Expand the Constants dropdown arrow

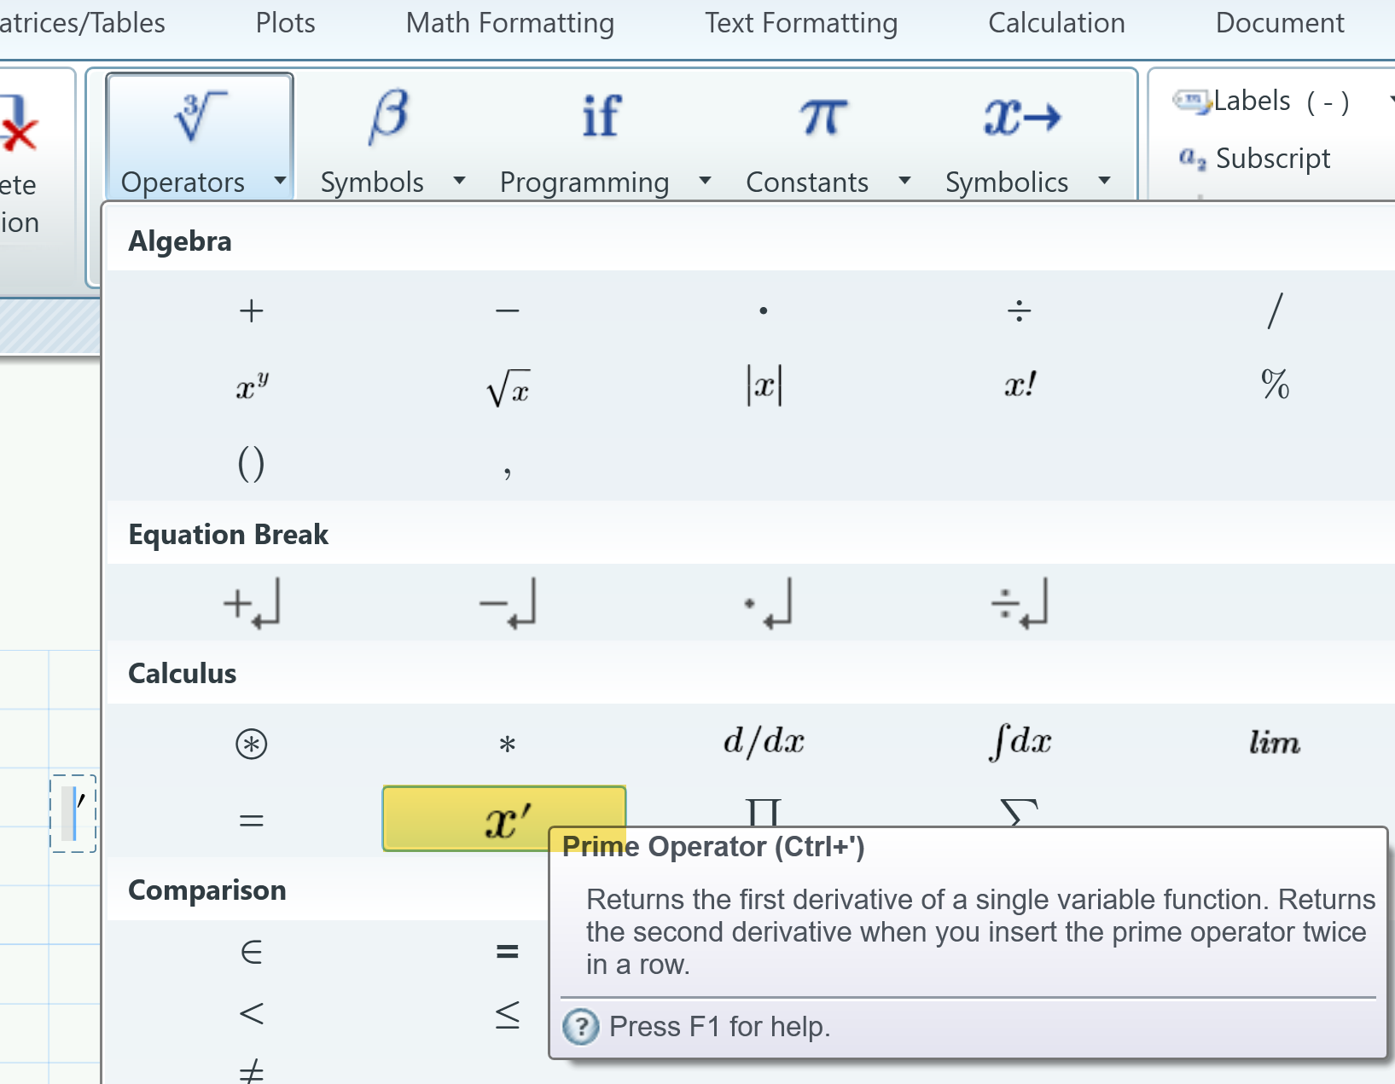904,182
